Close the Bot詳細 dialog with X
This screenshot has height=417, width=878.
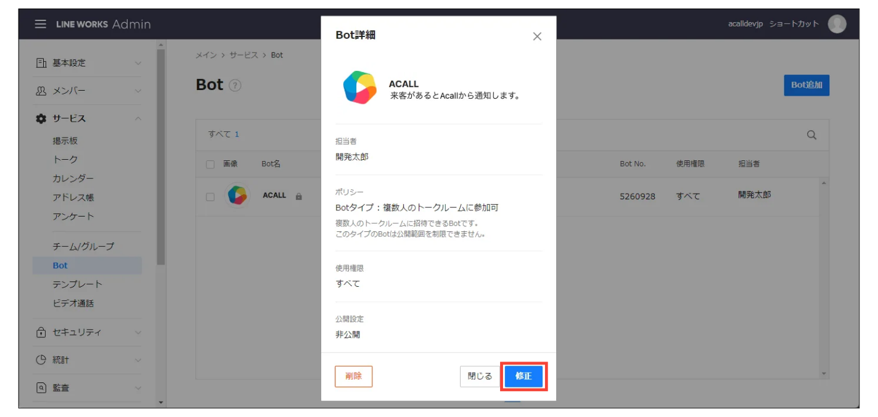pos(537,36)
